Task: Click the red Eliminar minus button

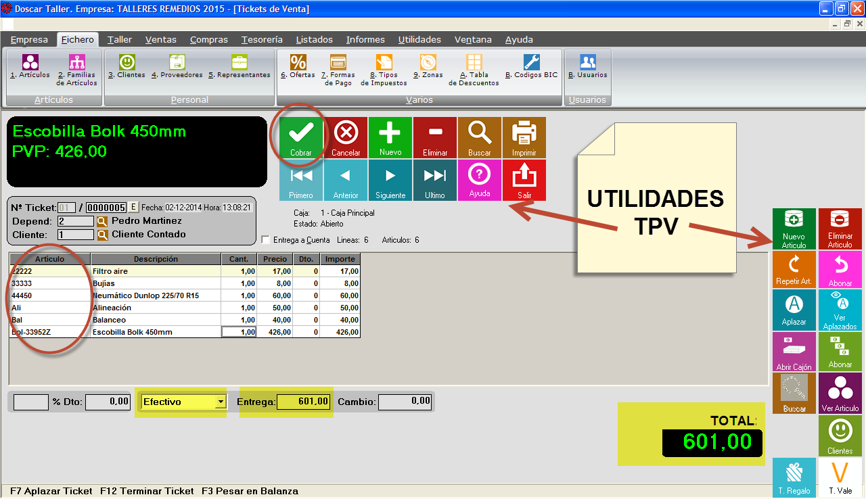Action: point(435,138)
